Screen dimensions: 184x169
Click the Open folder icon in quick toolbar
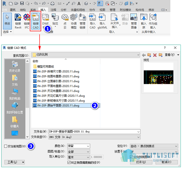point(16,3)
